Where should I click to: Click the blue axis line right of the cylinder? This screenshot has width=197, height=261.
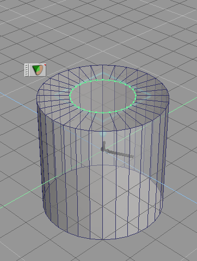(x=181, y=194)
